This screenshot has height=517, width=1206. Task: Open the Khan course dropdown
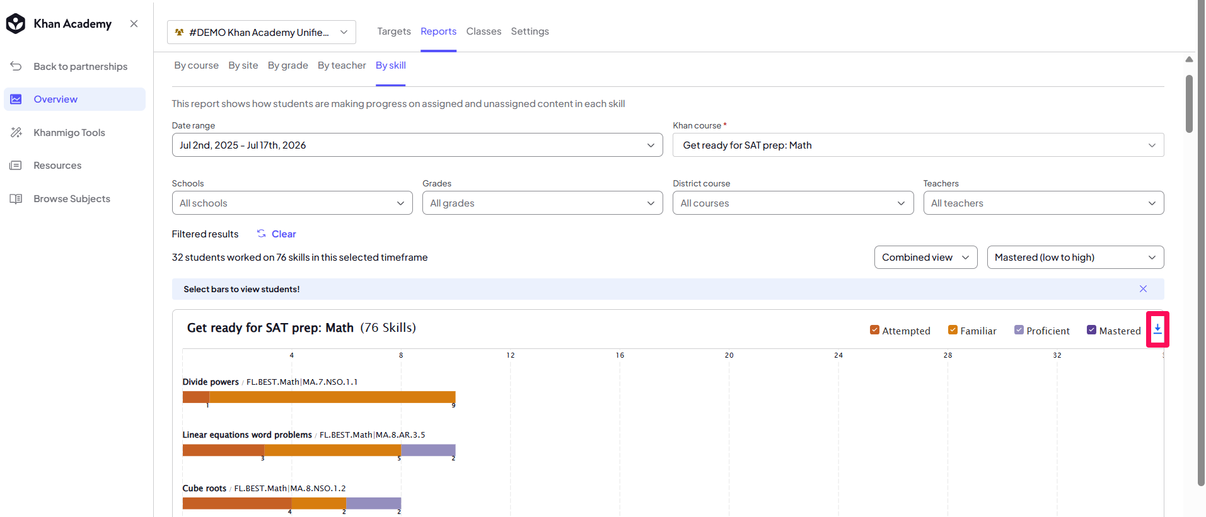point(919,145)
